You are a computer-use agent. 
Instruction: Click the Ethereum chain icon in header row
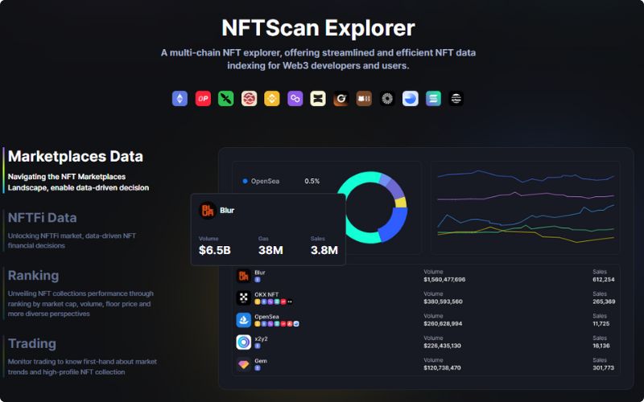(180, 98)
